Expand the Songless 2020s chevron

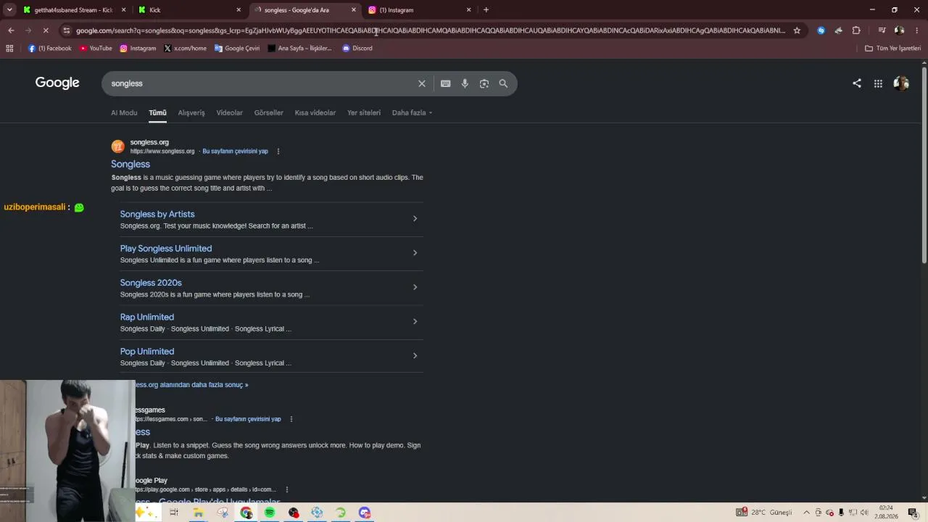[415, 287]
